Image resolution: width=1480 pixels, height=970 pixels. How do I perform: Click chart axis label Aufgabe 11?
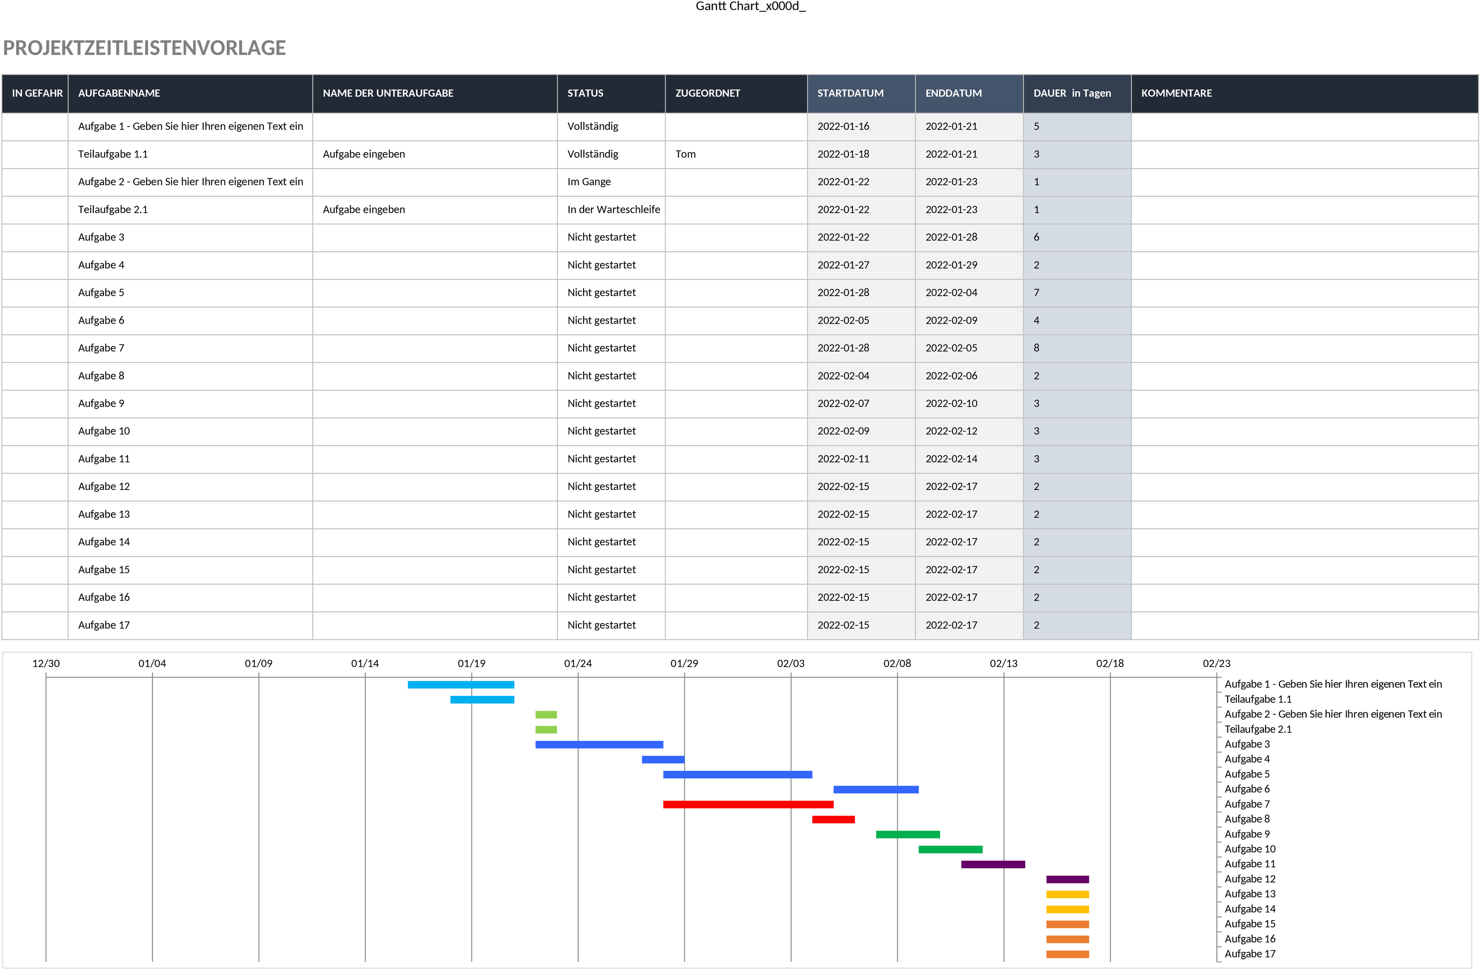pyautogui.click(x=1250, y=864)
